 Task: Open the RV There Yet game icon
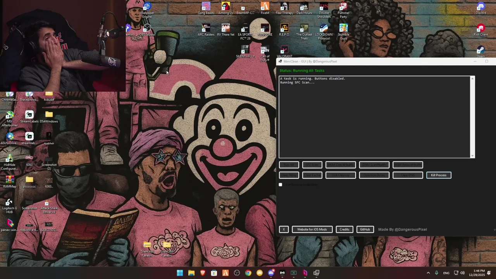[x=226, y=30]
